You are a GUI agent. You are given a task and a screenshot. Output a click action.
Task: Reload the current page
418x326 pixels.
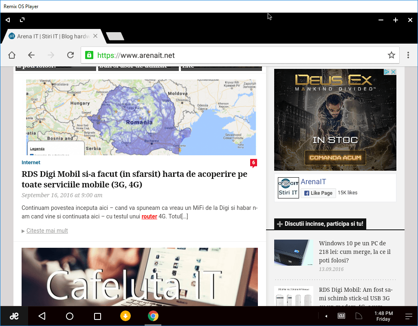point(70,55)
